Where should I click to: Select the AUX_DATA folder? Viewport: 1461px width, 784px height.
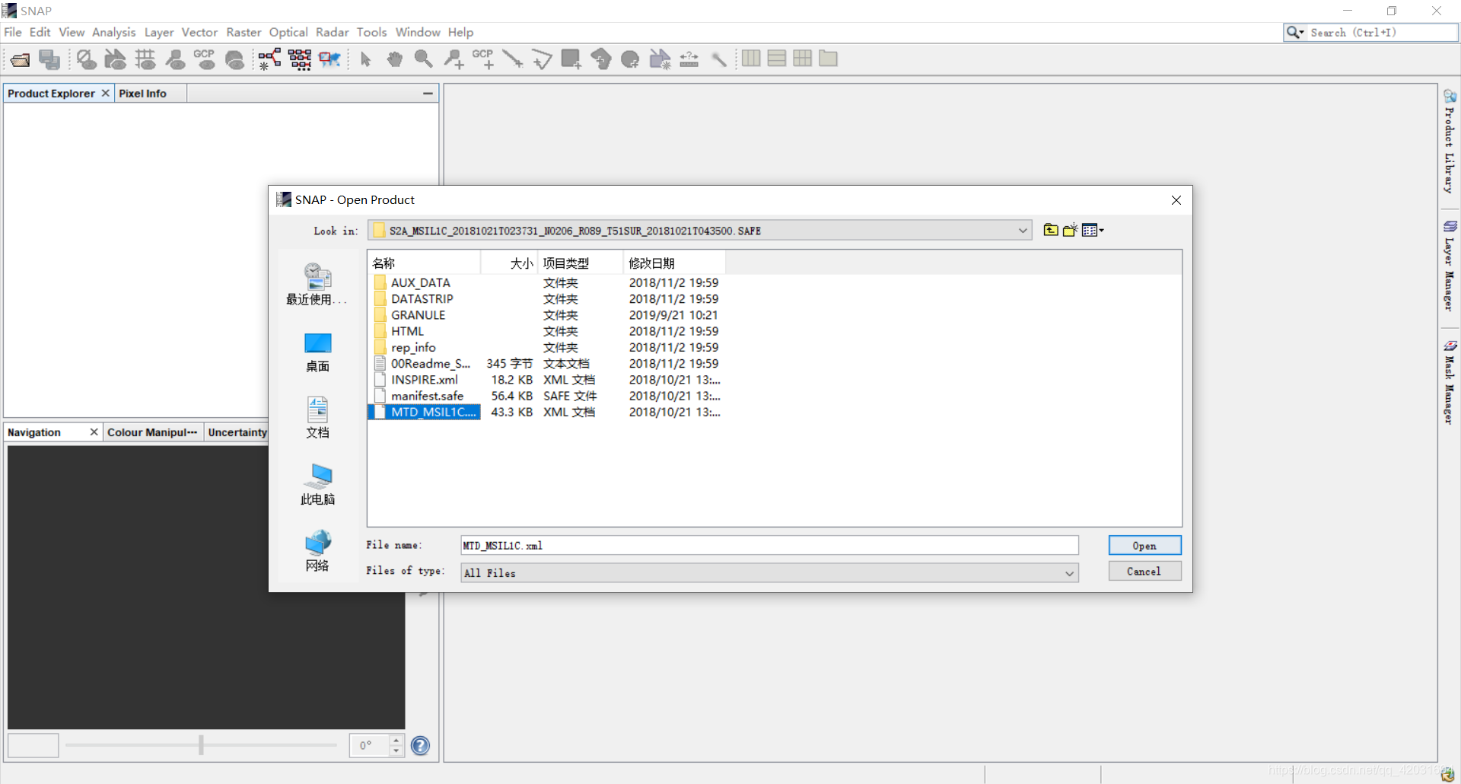(x=420, y=282)
